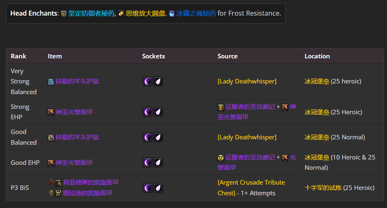Click the purple gem socket in Good Balanced row
The image size is (387, 208).
tap(148, 137)
